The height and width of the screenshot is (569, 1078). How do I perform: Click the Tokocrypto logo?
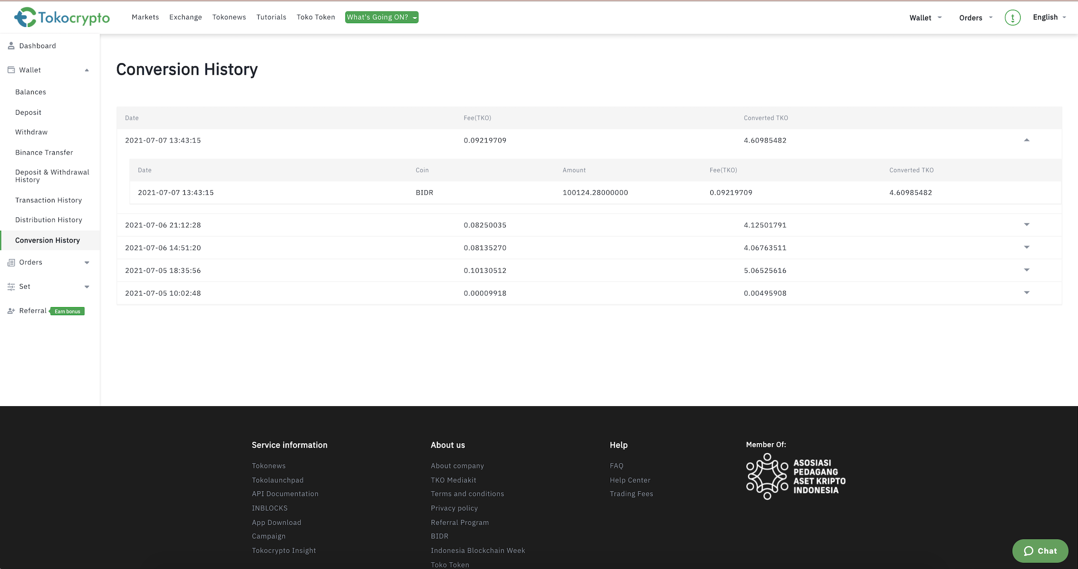(62, 18)
